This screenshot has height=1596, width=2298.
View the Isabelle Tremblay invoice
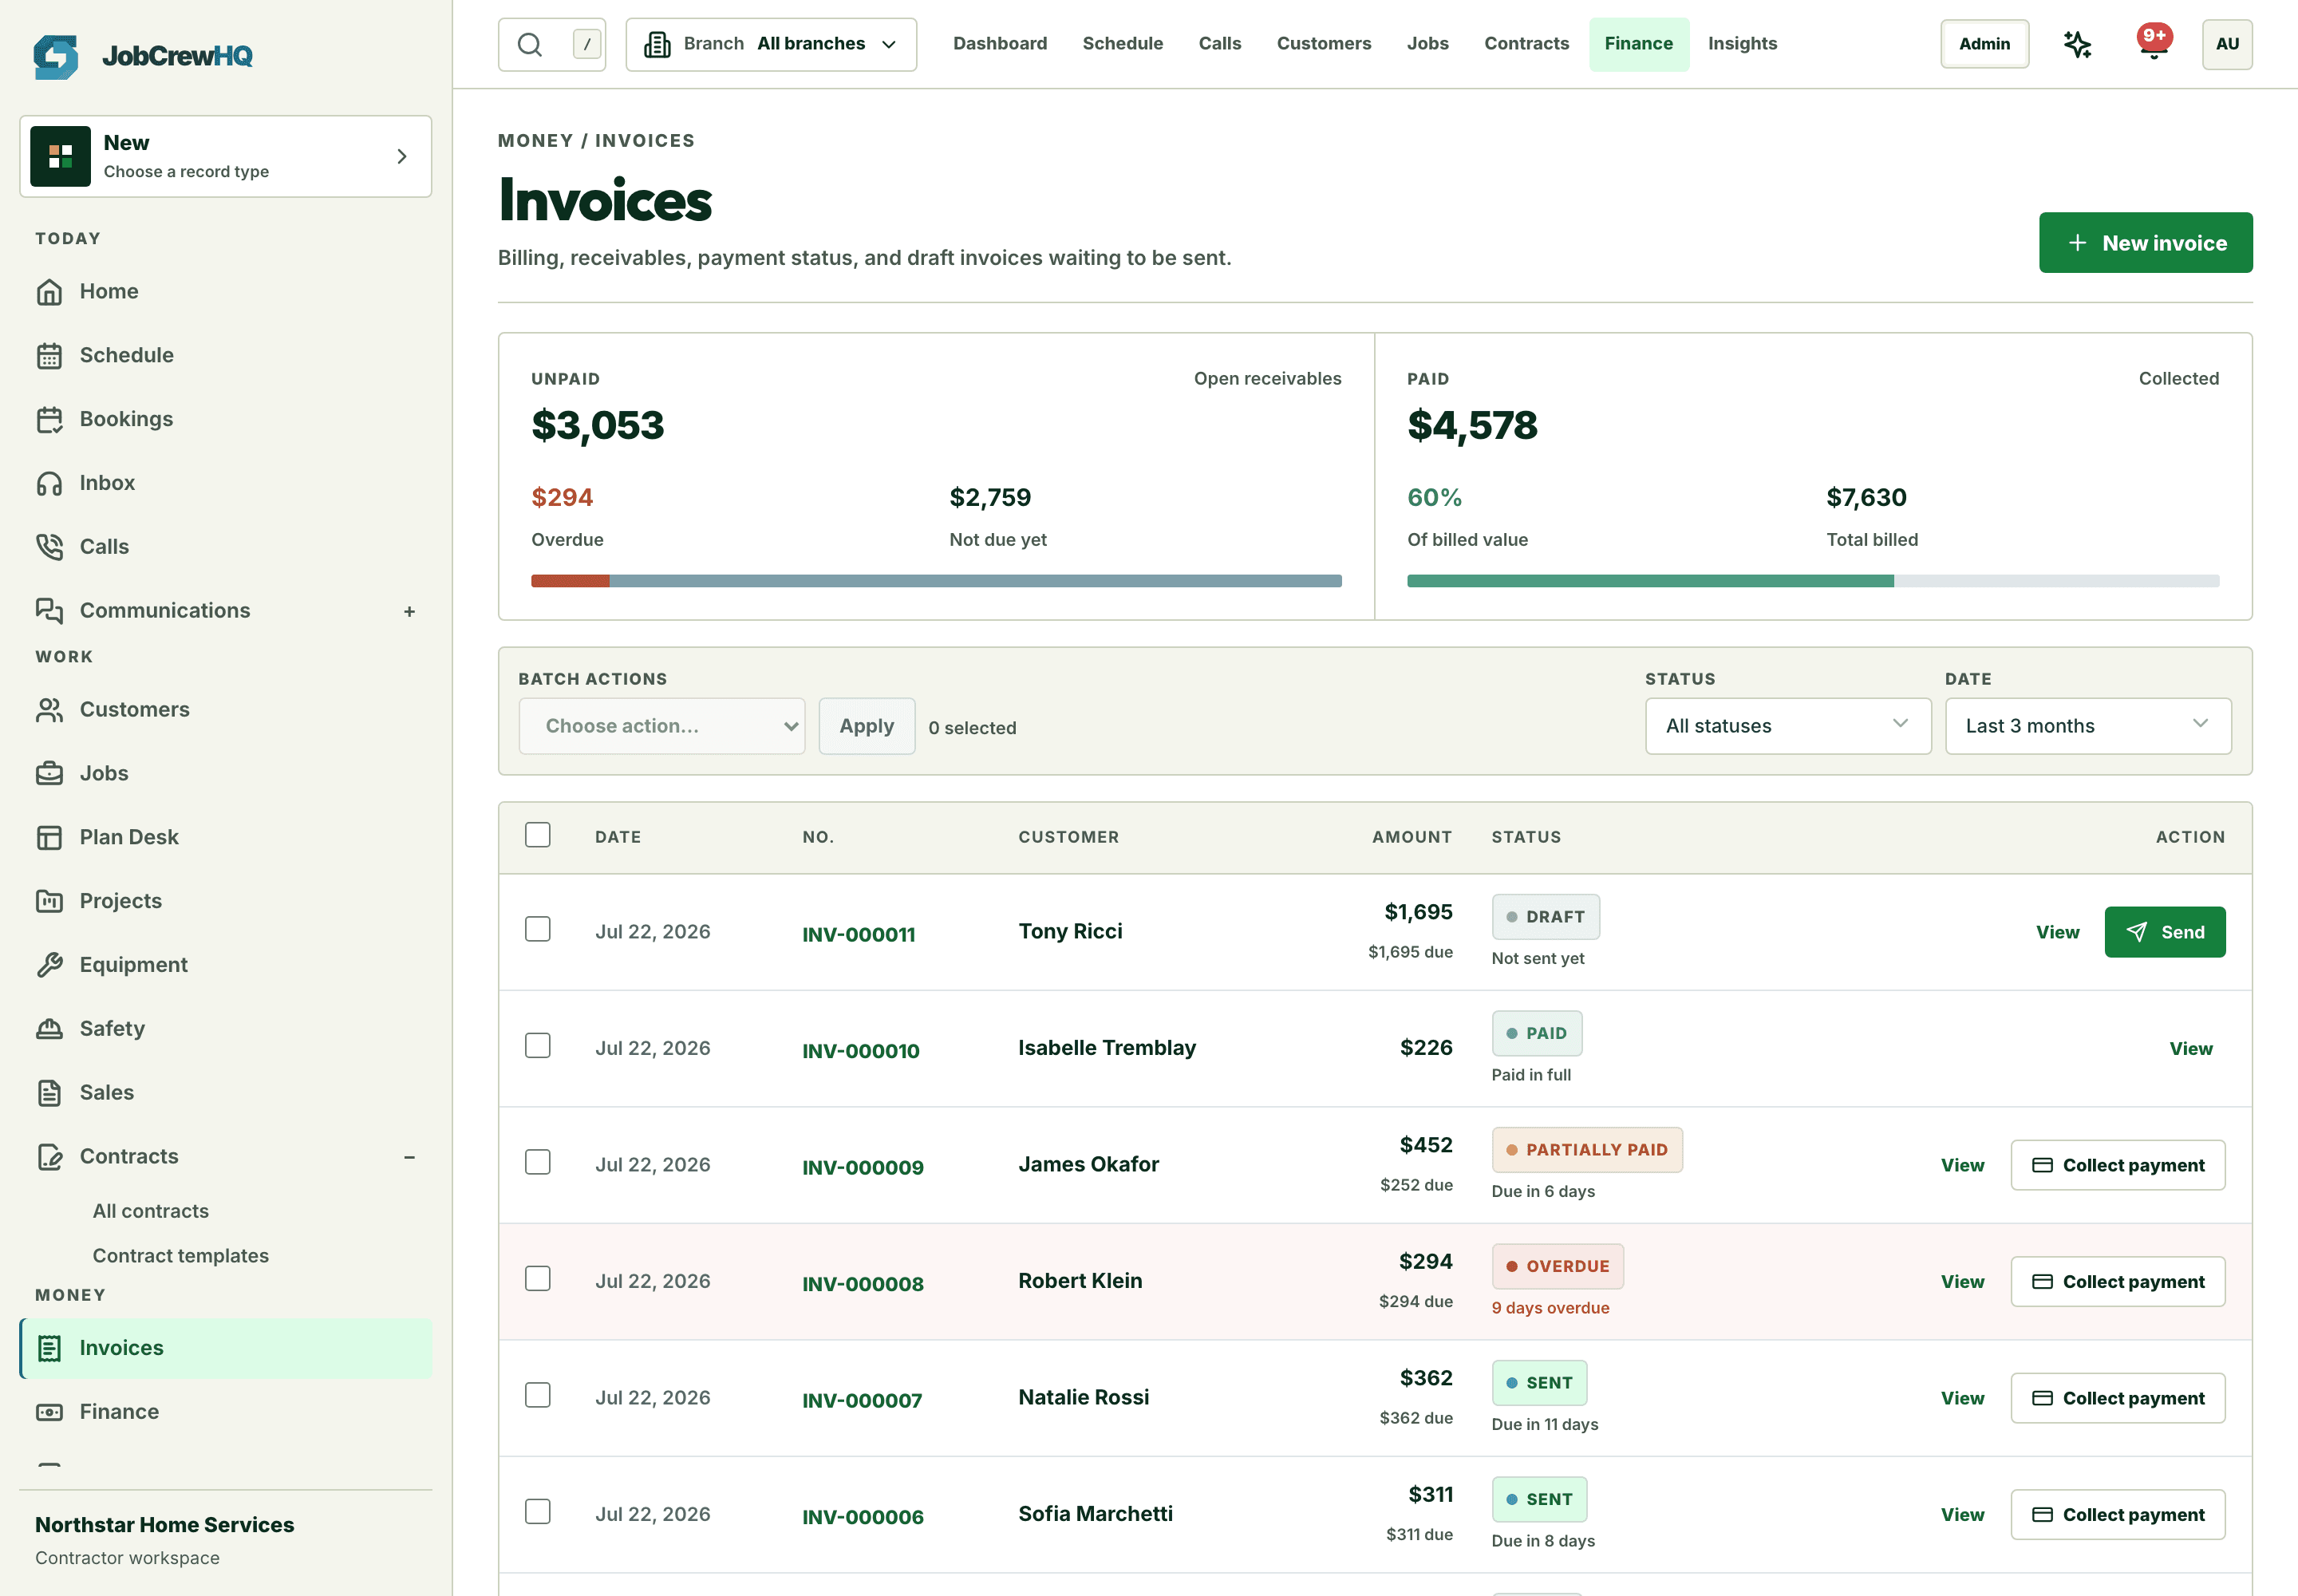point(2191,1049)
